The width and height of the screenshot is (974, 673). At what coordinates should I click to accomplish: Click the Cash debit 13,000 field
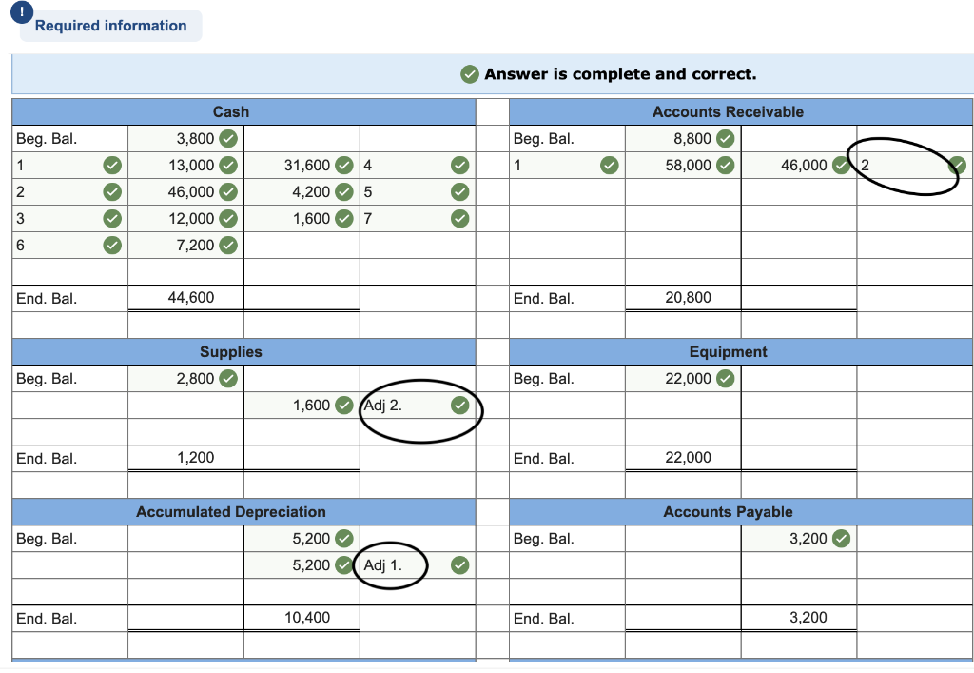click(x=185, y=166)
